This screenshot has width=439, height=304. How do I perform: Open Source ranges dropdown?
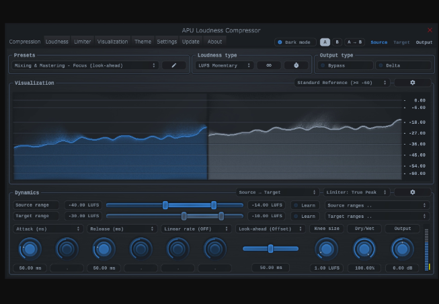click(x=377, y=205)
